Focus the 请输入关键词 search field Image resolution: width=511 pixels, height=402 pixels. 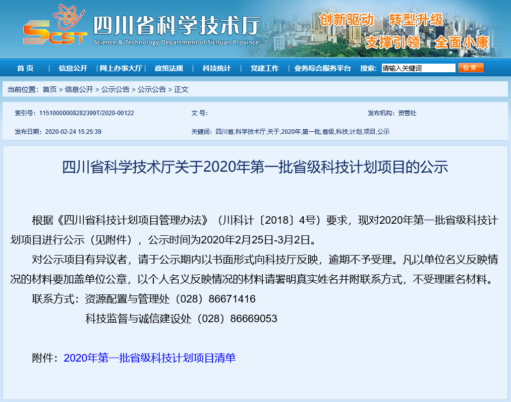pos(418,68)
